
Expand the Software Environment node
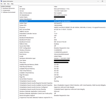click(x=2, y=12)
